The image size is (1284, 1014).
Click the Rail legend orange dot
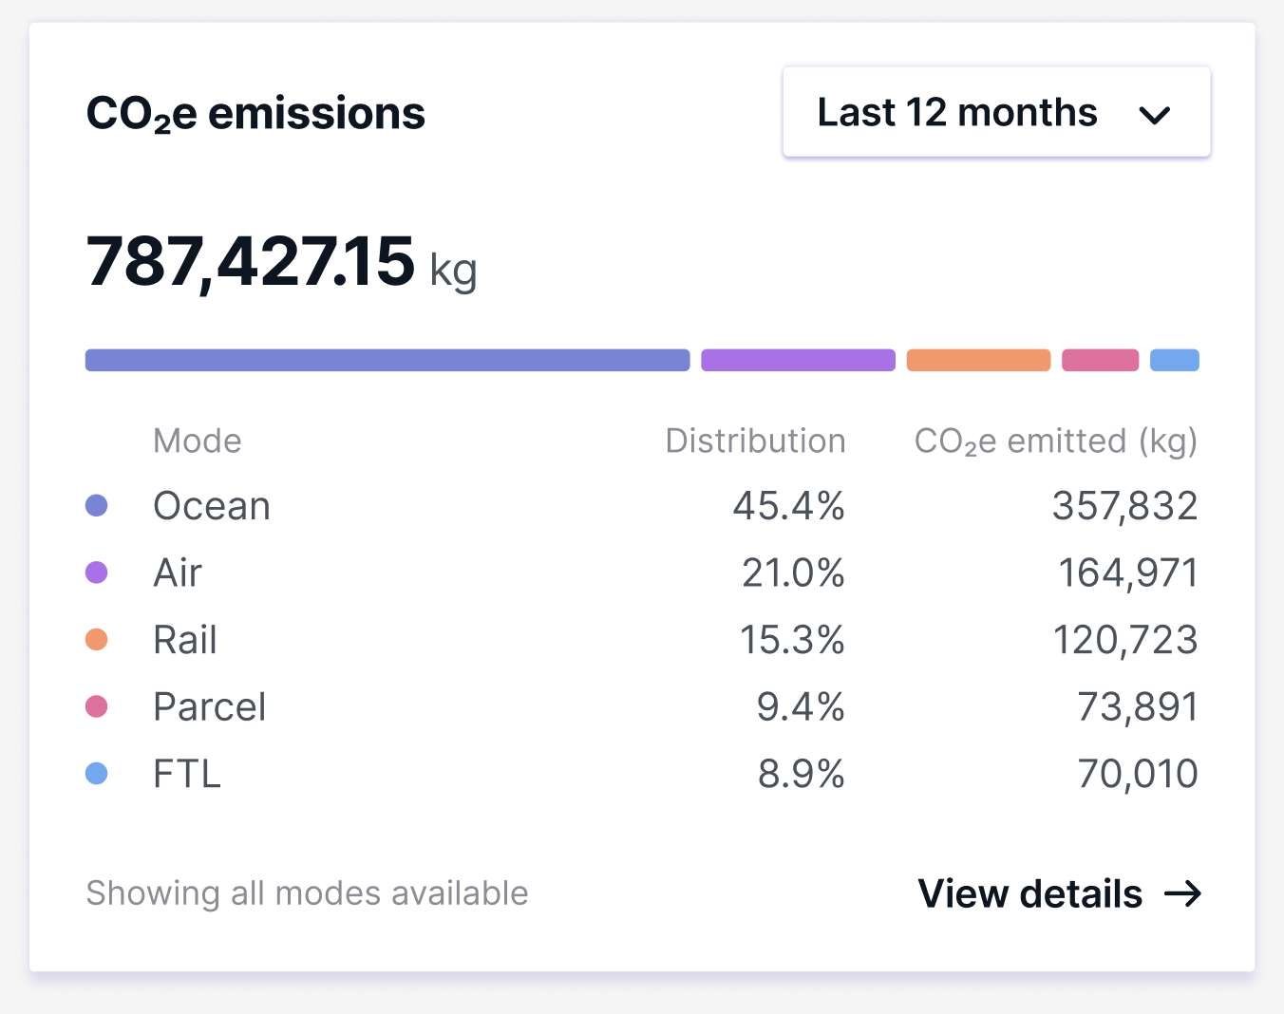click(97, 640)
